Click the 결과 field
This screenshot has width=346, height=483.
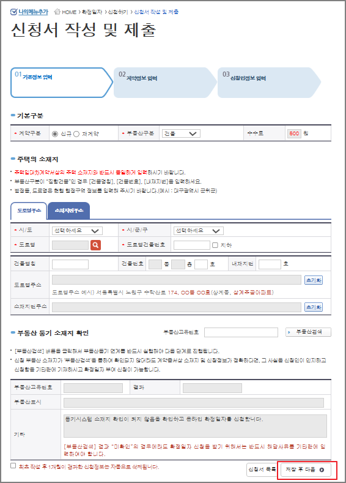click(x=212, y=388)
